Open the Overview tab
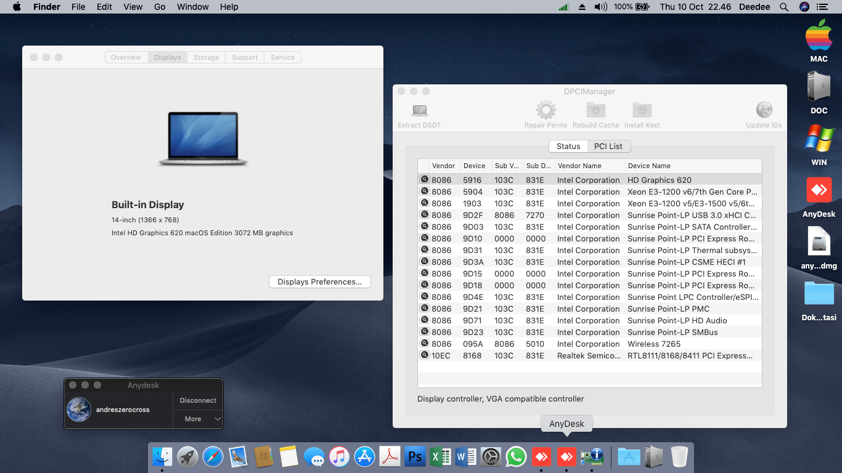The image size is (842, 473). [126, 57]
